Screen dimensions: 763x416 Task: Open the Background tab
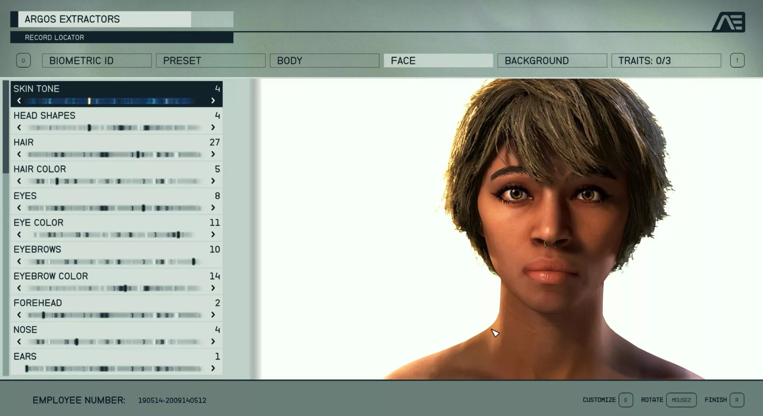pos(552,60)
